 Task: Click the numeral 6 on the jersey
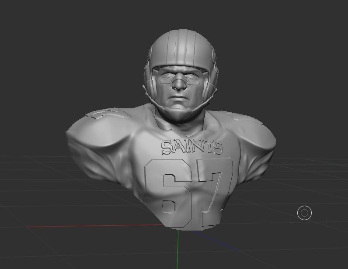pos(168,193)
